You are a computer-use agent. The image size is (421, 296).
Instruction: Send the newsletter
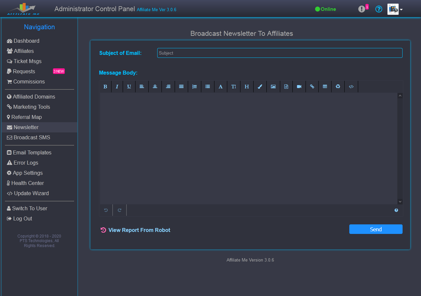click(376, 229)
